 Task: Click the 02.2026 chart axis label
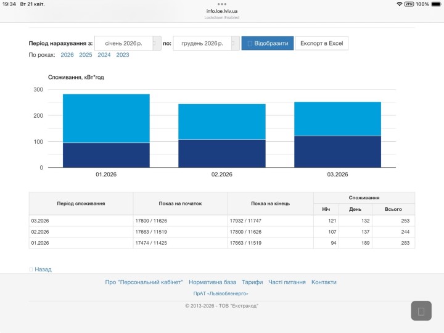[x=222, y=175]
